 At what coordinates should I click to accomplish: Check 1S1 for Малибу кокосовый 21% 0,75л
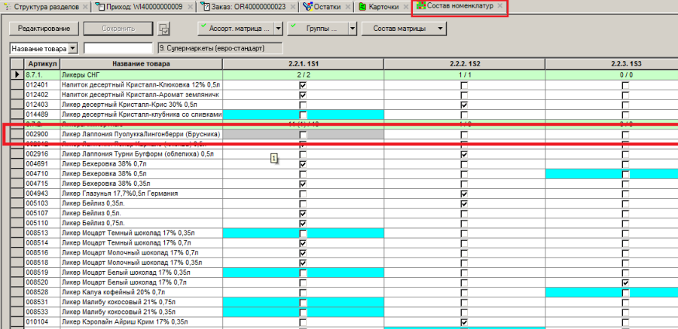303,302
